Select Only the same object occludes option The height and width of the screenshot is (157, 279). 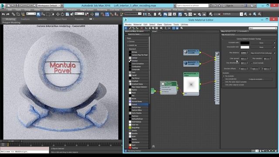[224, 82]
